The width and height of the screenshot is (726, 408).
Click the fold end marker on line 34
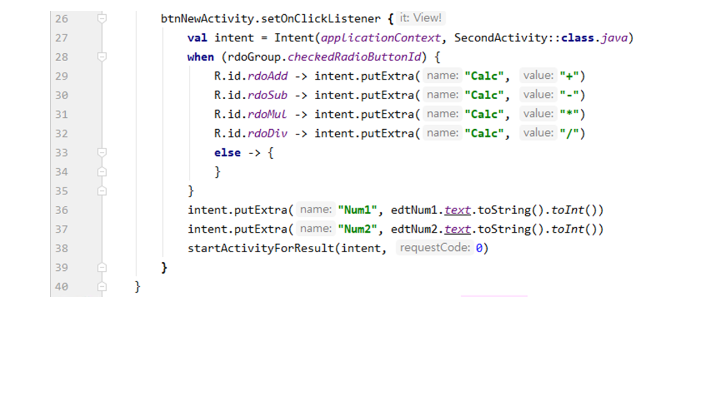(102, 172)
